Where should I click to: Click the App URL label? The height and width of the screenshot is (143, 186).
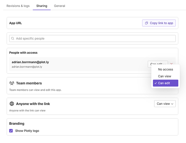[x=15, y=23]
